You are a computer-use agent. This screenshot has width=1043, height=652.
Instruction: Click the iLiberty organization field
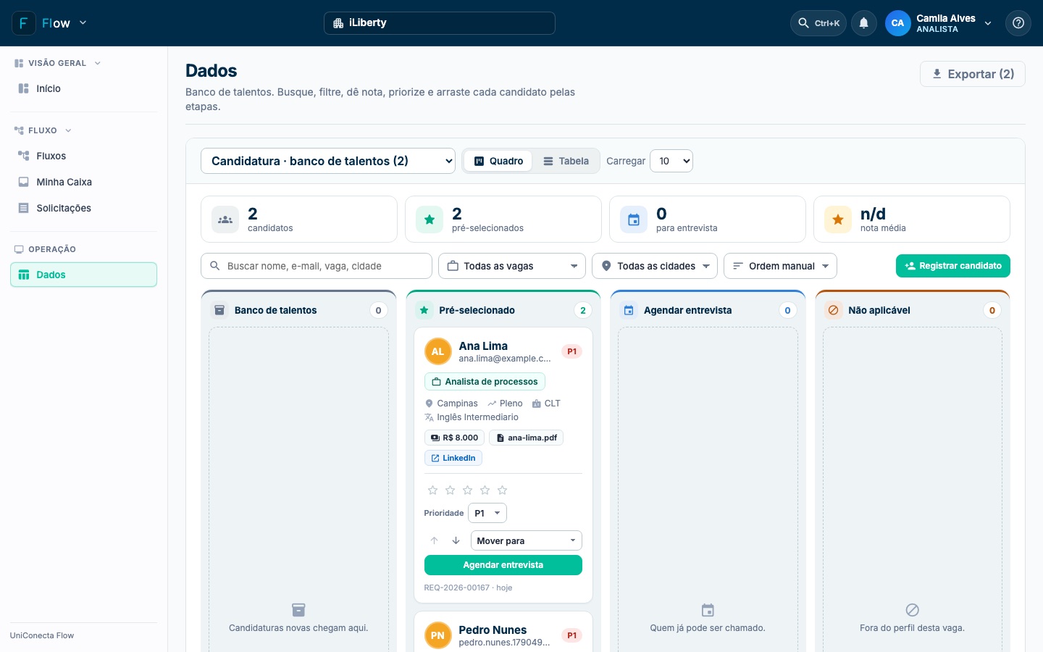click(440, 23)
